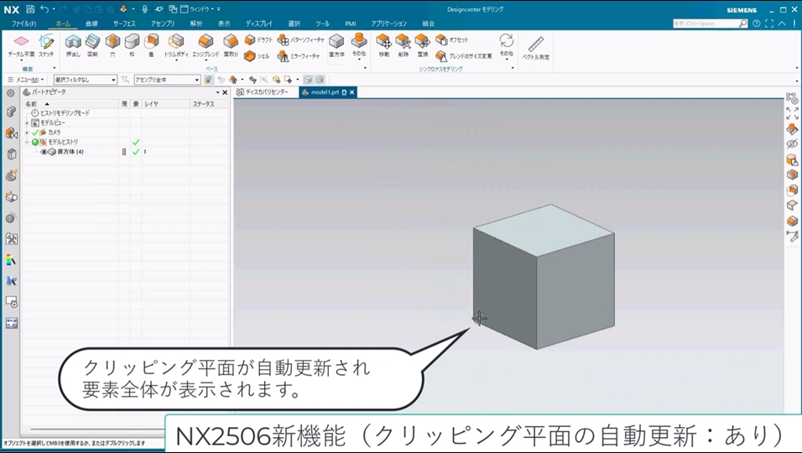
Task: Toggle the green check beside カメラ
Action: (34, 133)
